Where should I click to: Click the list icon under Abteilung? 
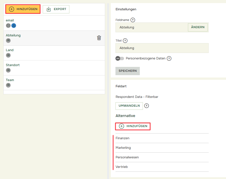point(8,40)
